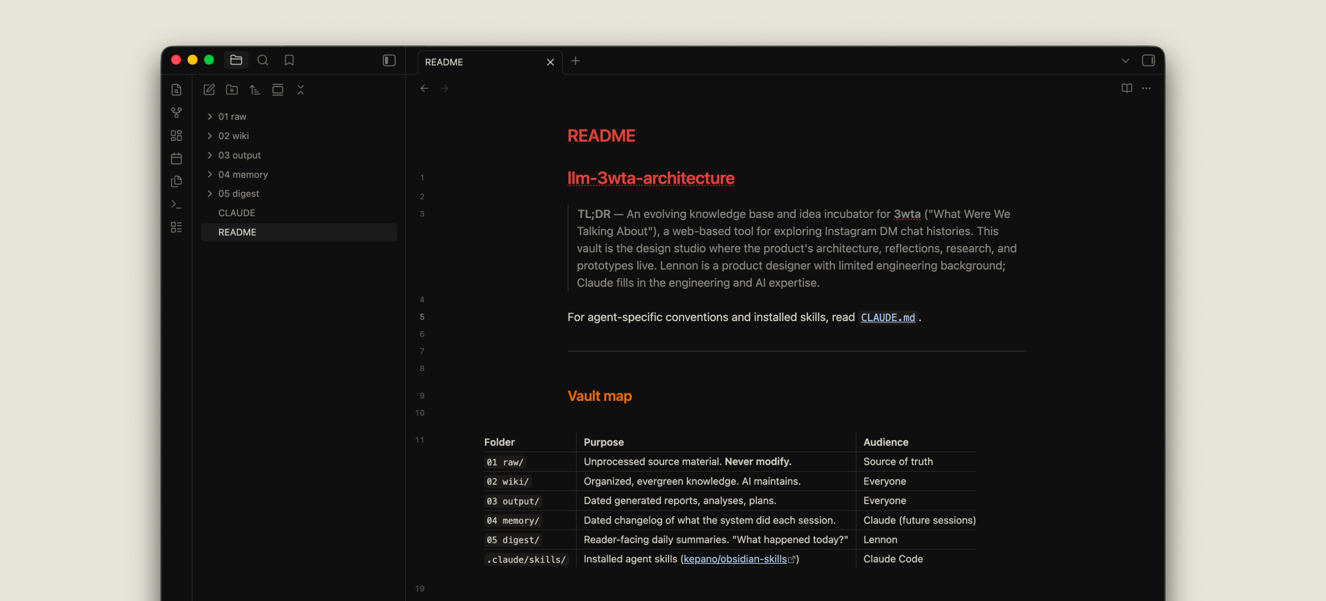The width and height of the screenshot is (1326, 601).
Task: Open a new tab
Action: click(575, 61)
